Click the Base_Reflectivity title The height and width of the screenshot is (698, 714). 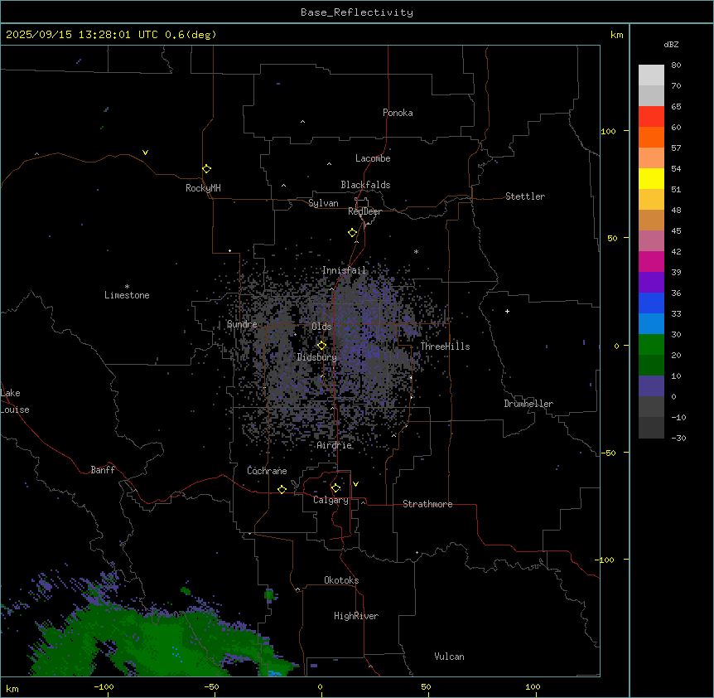pos(357,12)
